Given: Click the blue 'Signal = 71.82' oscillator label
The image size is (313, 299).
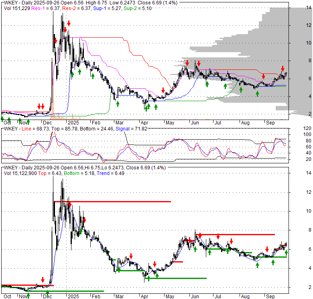Looking at the screenshot, I should tap(131, 129).
